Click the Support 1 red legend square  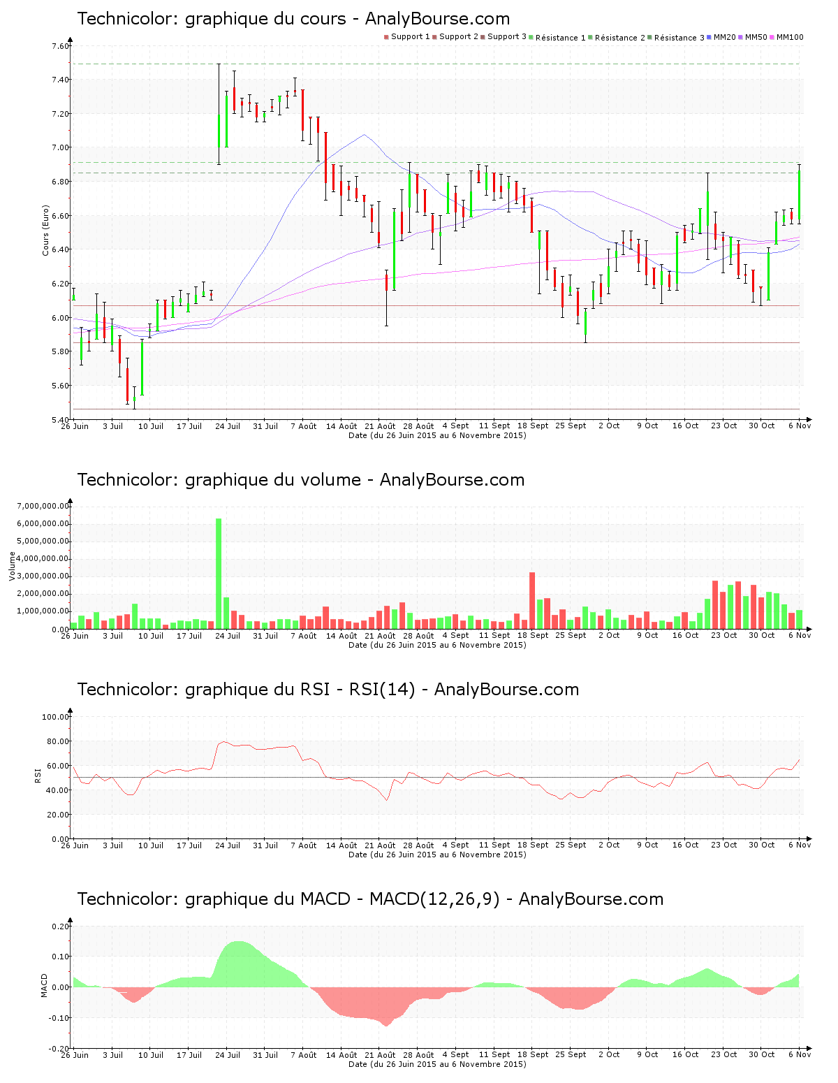pyautogui.click(x=386, y=37)
